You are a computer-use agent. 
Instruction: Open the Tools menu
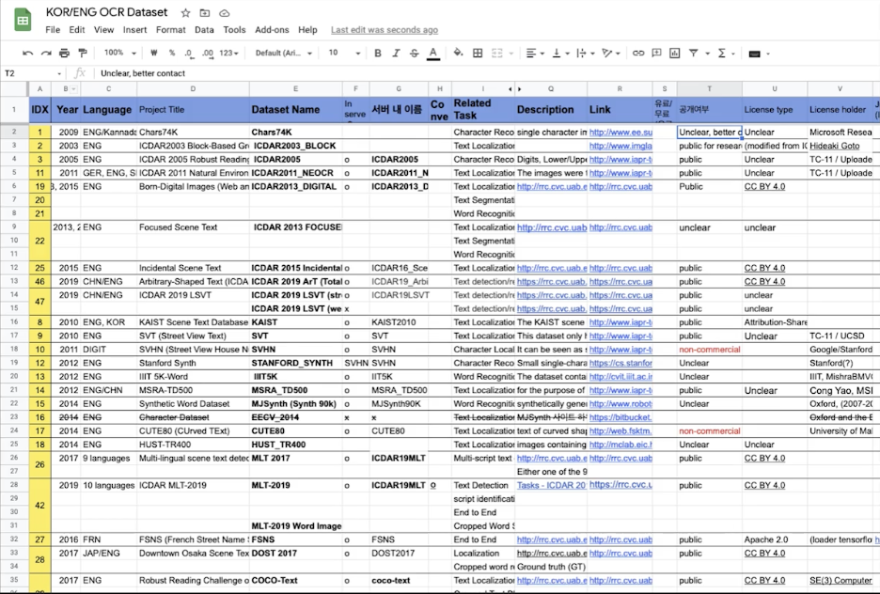point(234,30)
